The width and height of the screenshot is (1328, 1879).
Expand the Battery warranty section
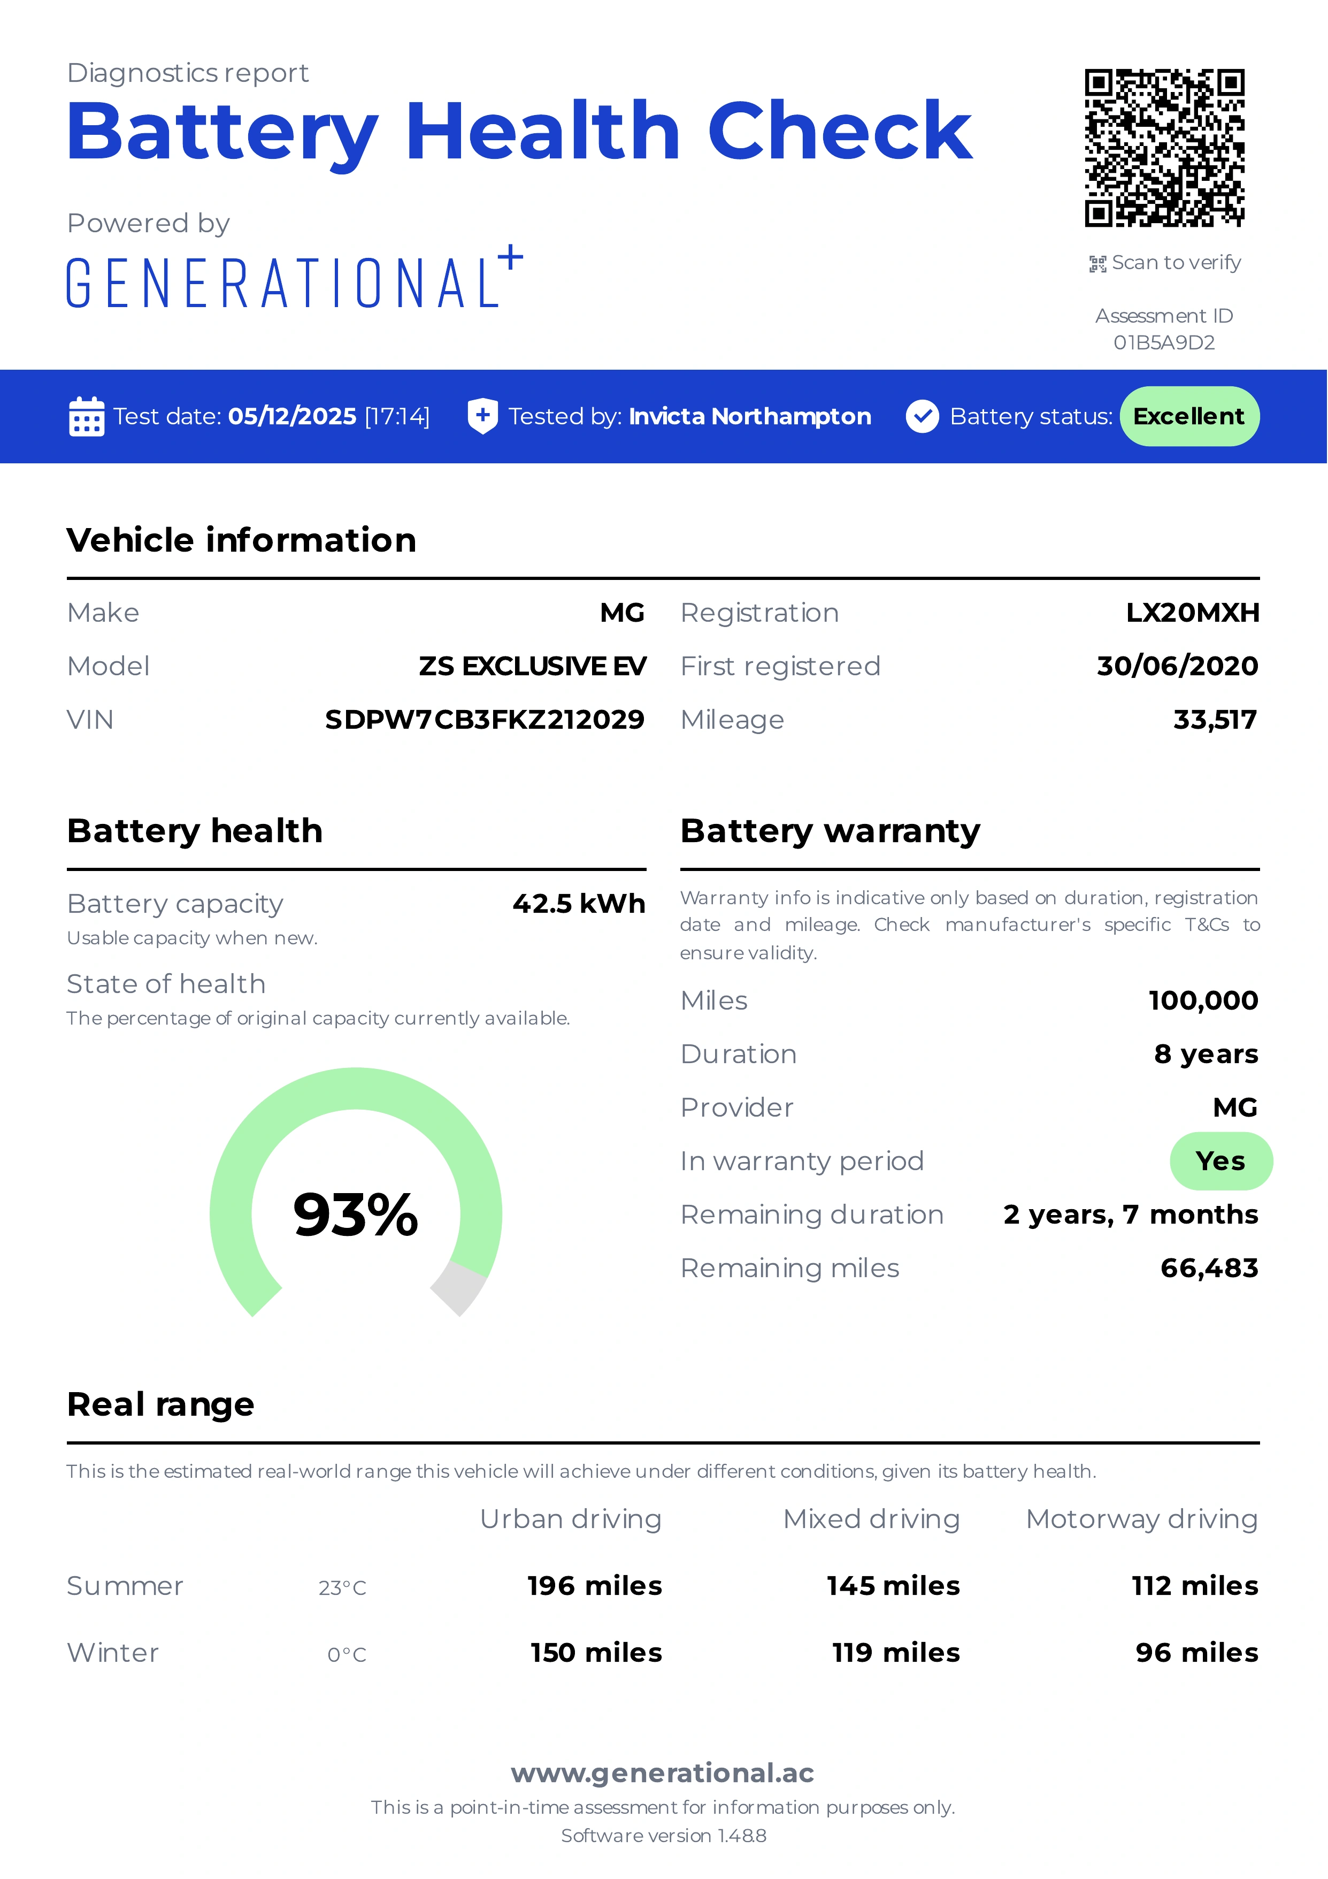(x=829, y=831)
